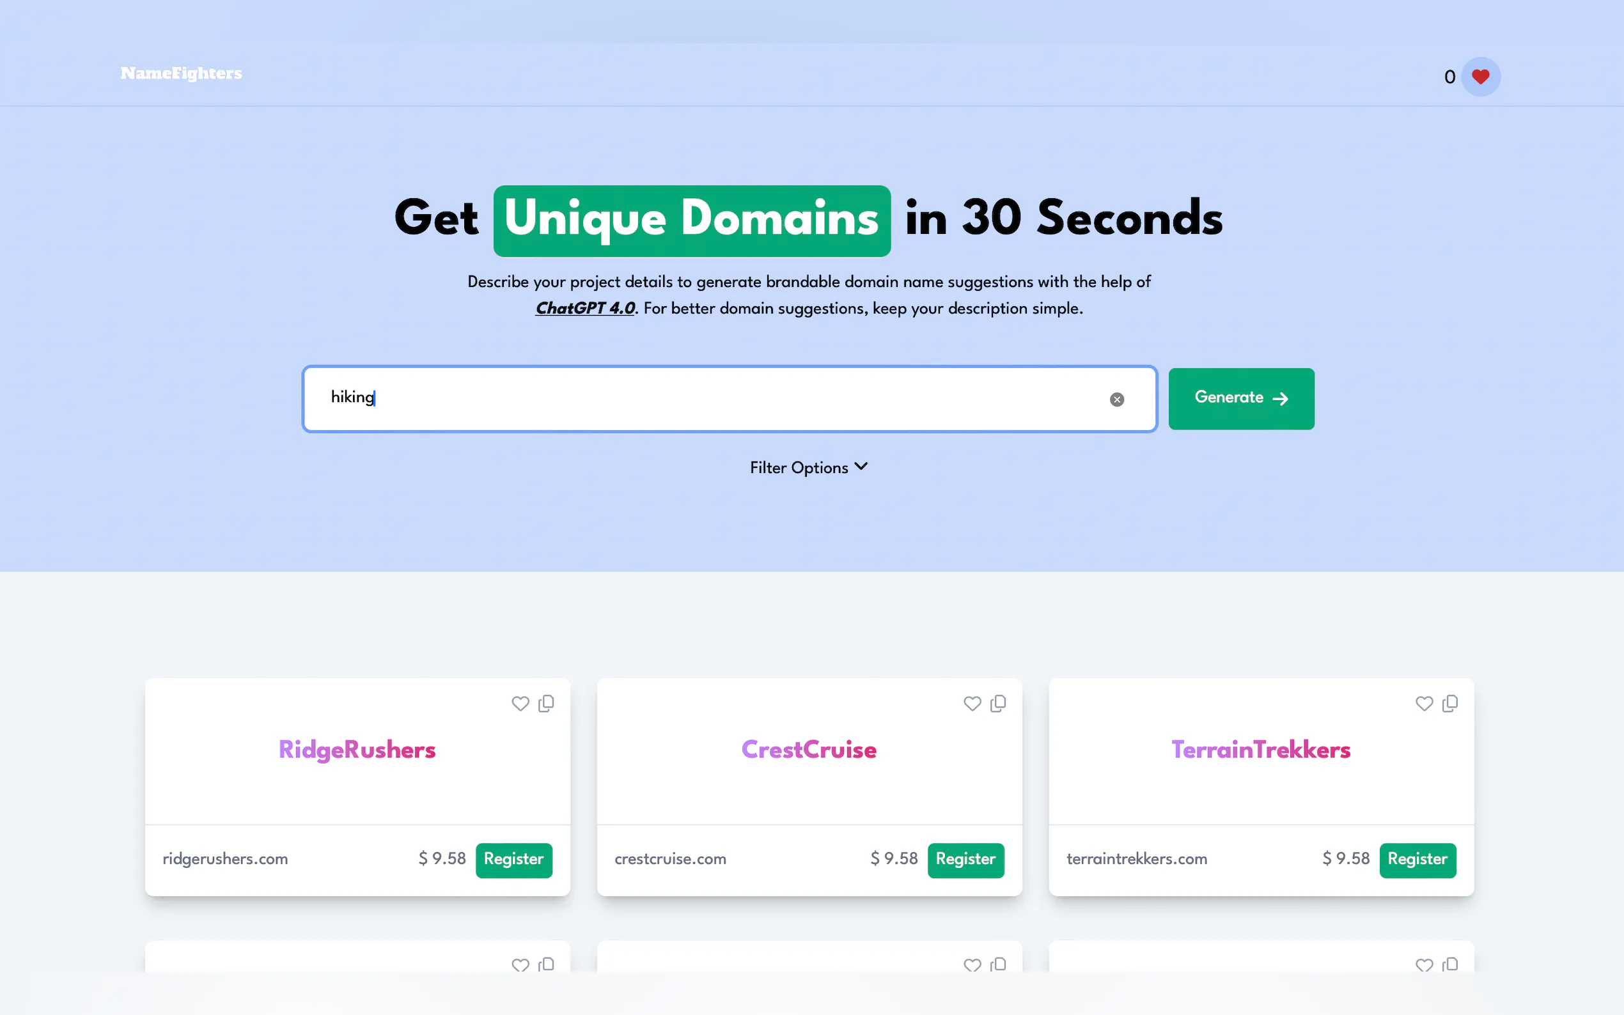Copy the RidgeRushers domain name

click(x=547, y=703)
